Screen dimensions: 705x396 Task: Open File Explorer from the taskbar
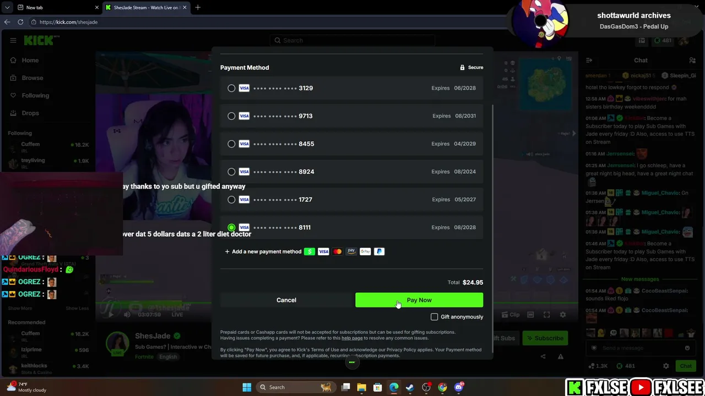[361, 387]
